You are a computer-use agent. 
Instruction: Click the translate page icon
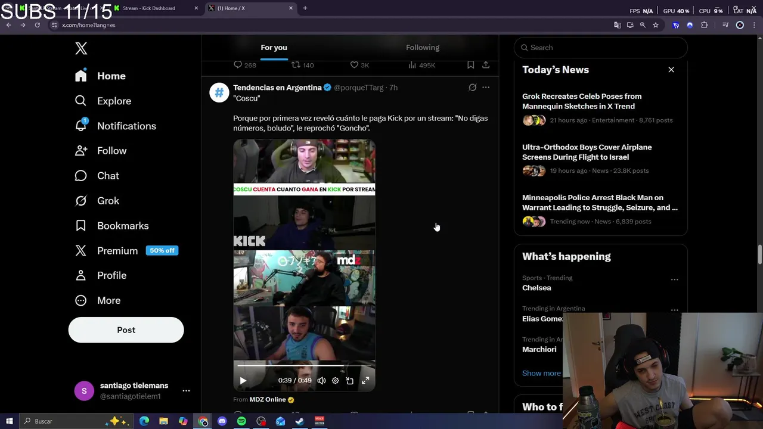[x=617, y=25]
